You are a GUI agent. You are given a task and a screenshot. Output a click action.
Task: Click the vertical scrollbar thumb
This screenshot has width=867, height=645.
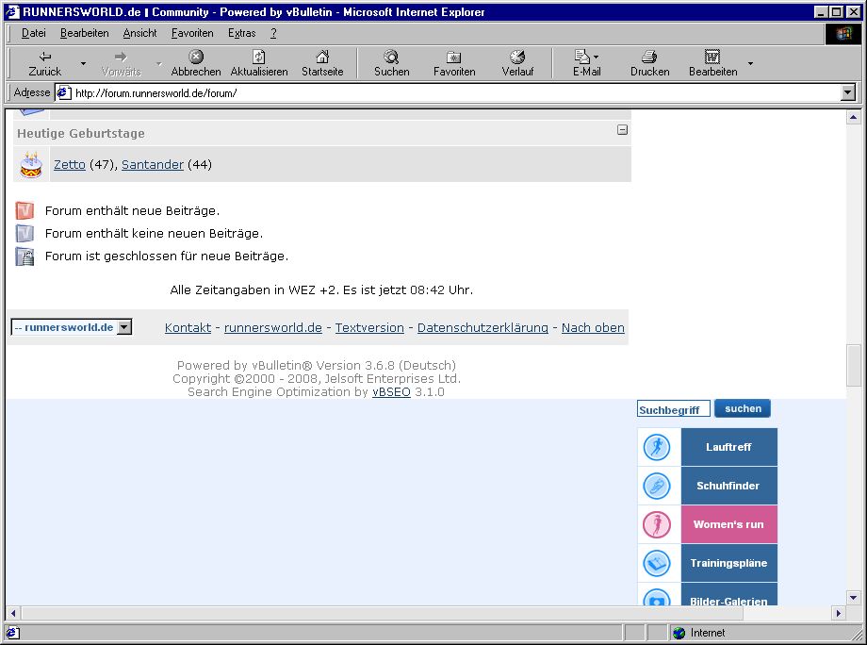click(854, 365)
